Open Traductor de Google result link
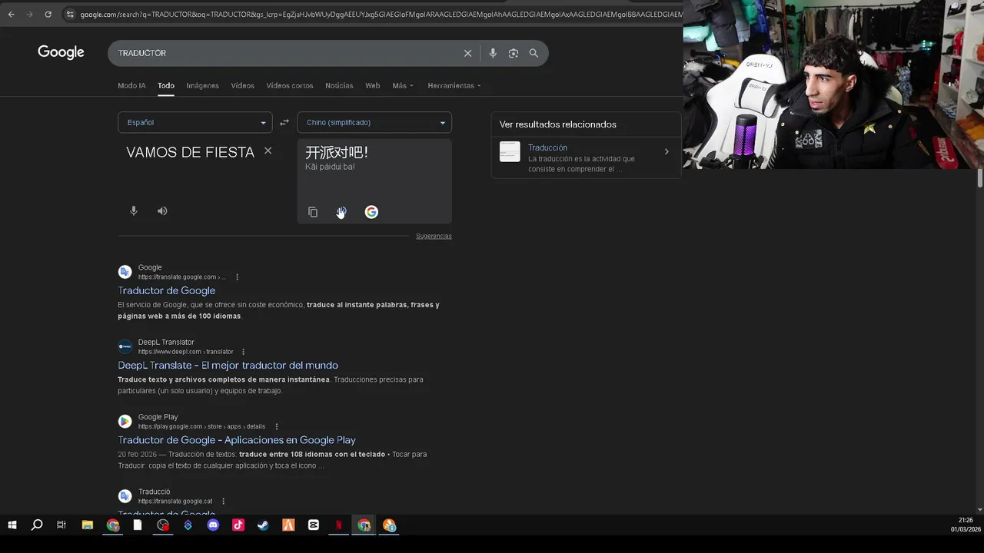 166,290
